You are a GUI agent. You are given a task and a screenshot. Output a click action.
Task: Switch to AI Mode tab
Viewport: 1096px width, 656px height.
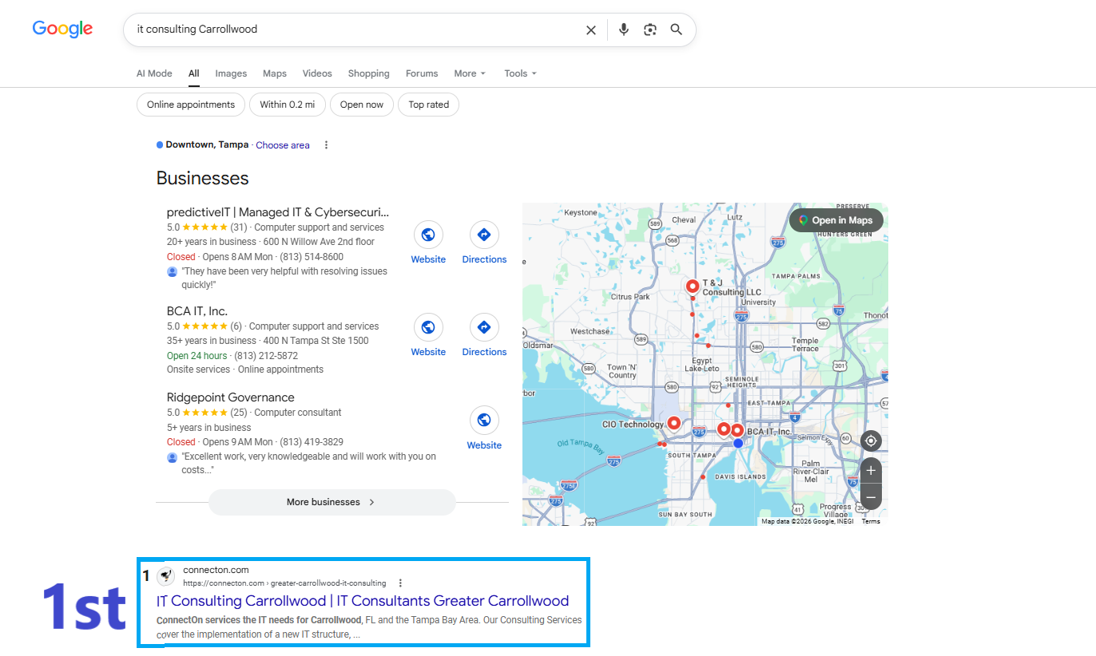coord(154,73)
